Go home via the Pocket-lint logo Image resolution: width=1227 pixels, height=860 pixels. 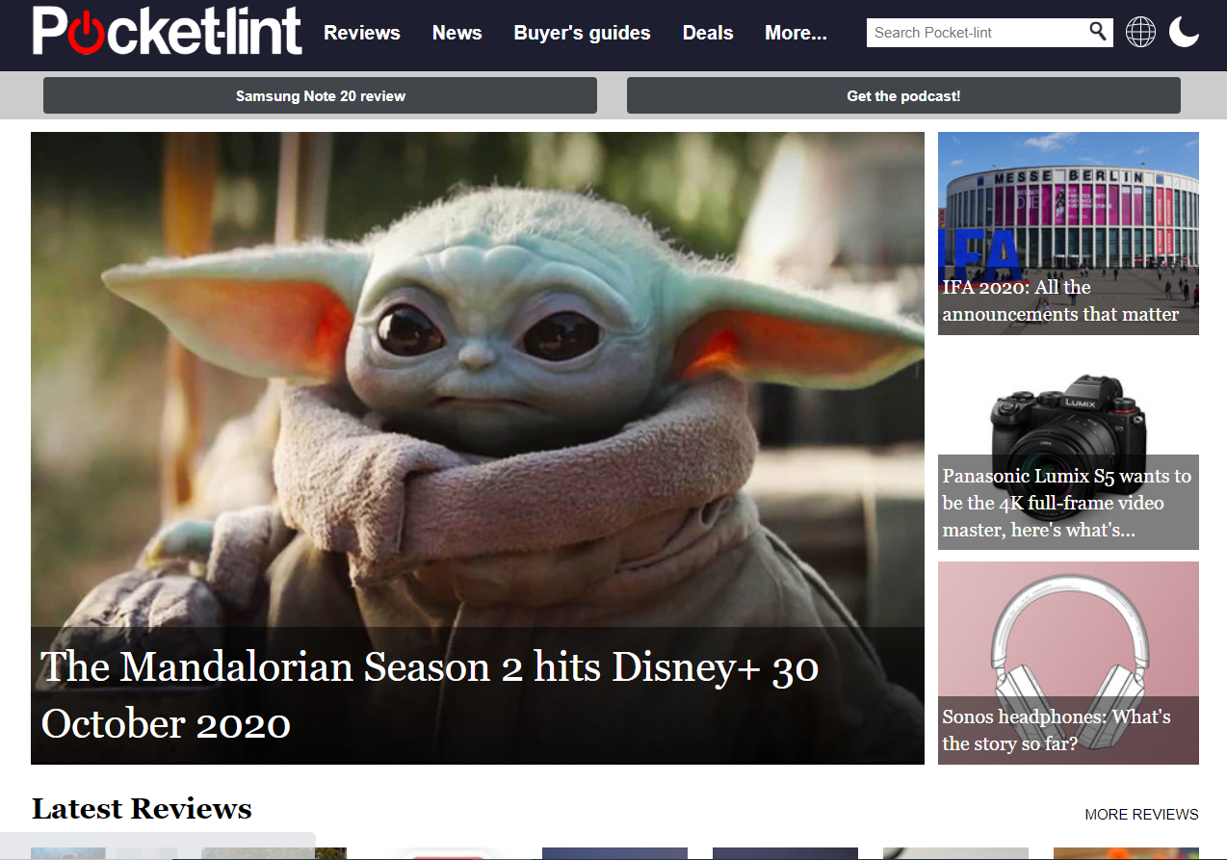(167, 31)
